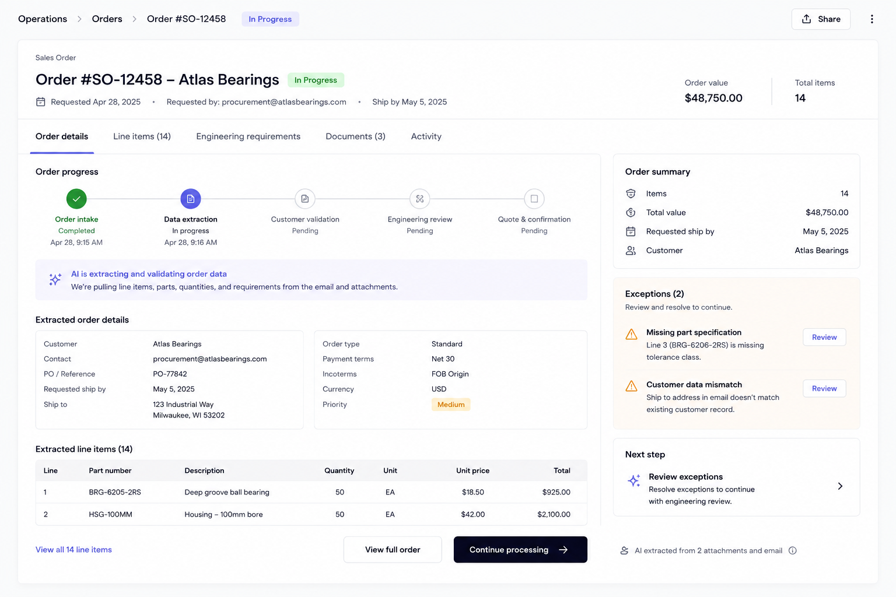Click the $48,750.00 order value in header
This screenshot has height=597, width=896.
point(713,98)
